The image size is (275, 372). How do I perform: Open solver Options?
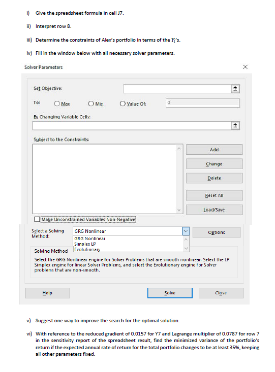217,232
